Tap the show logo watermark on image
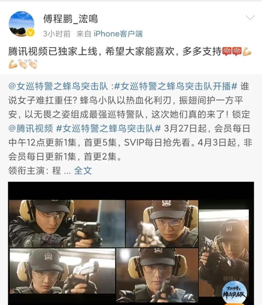The height and width of the screenshot is (305, 262). click(234, 292)
